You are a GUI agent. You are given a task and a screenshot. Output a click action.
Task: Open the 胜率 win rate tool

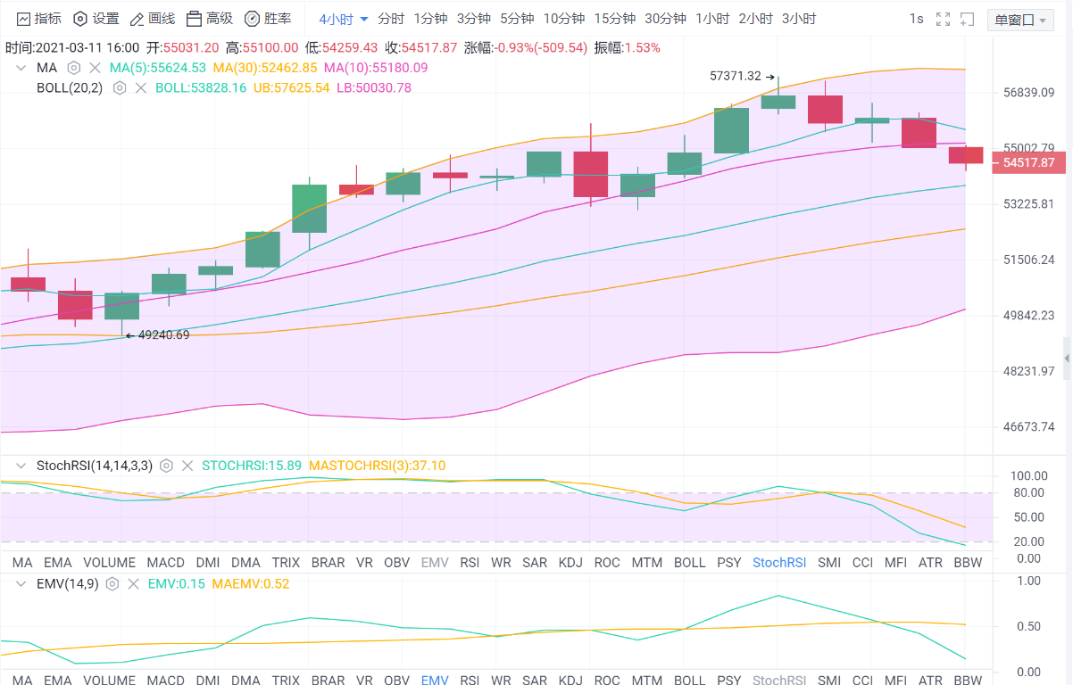267,19
